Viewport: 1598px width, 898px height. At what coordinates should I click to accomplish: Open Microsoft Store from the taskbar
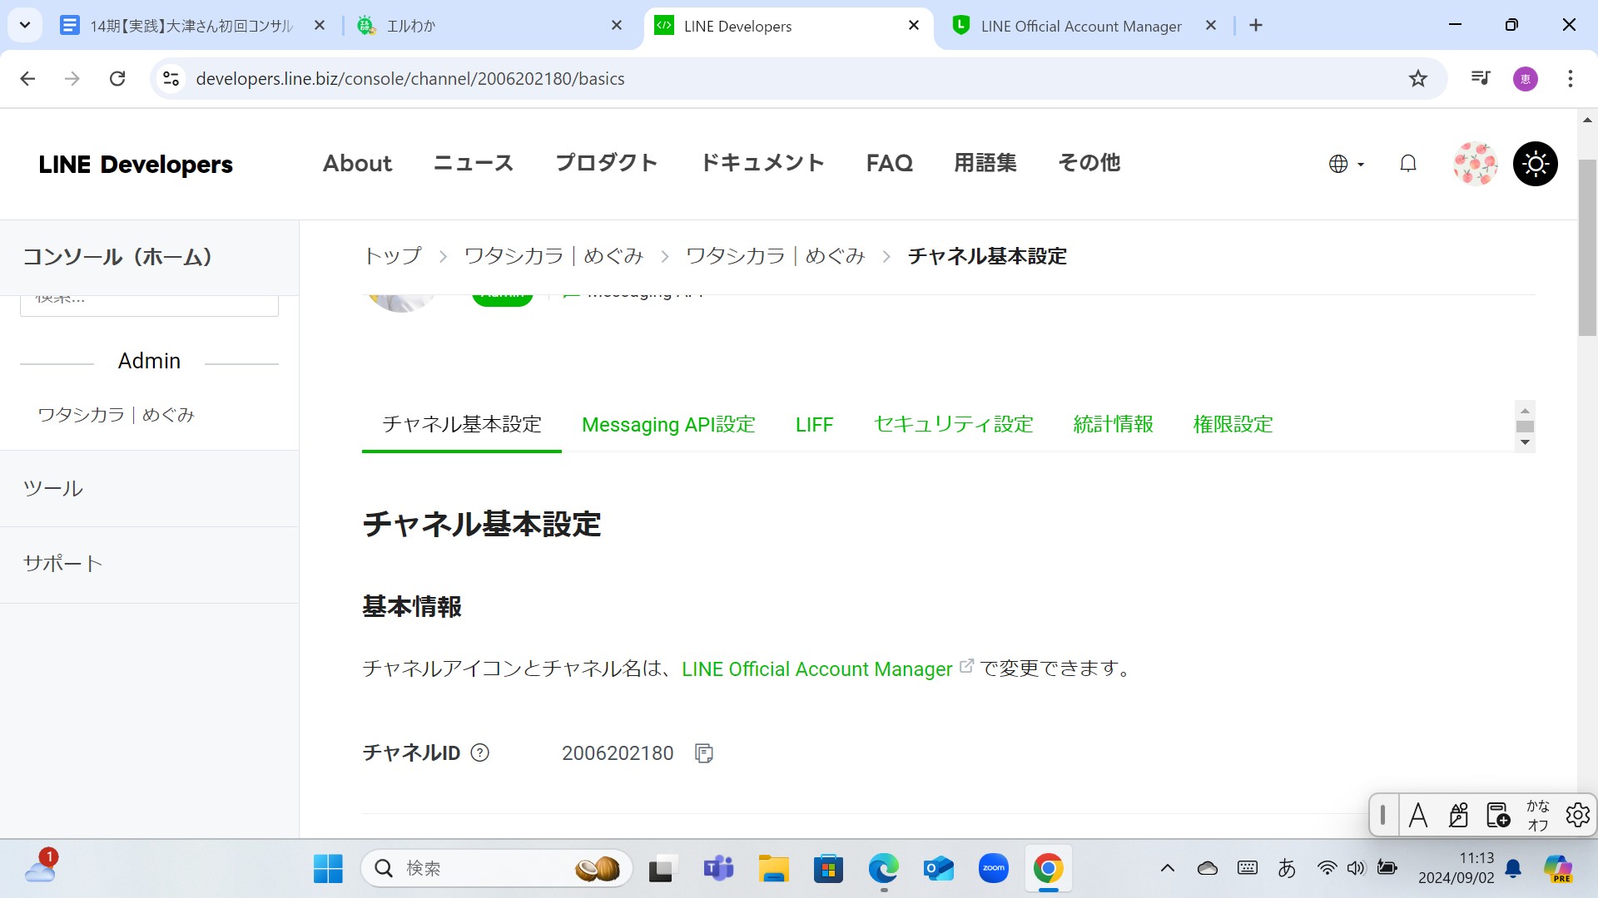pos(828,869)
